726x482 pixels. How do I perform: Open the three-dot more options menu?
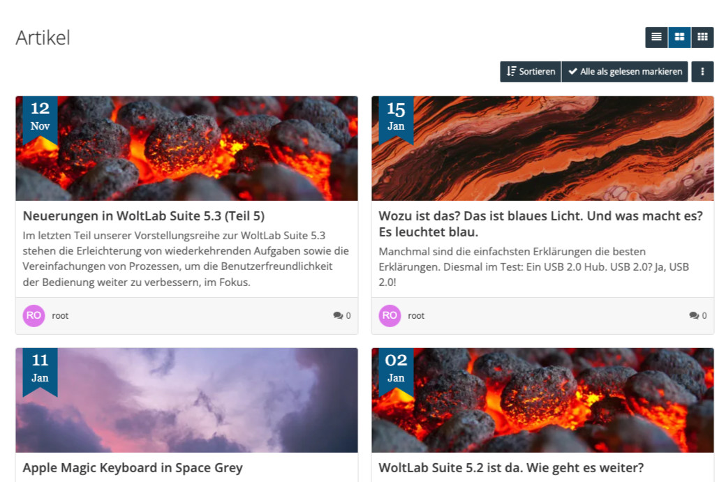[x=702, y=72]
